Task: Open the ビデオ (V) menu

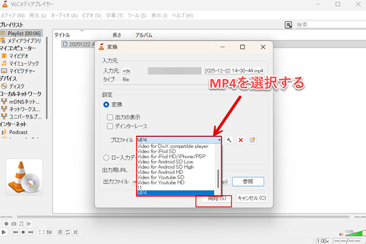Action: (91, 16)
